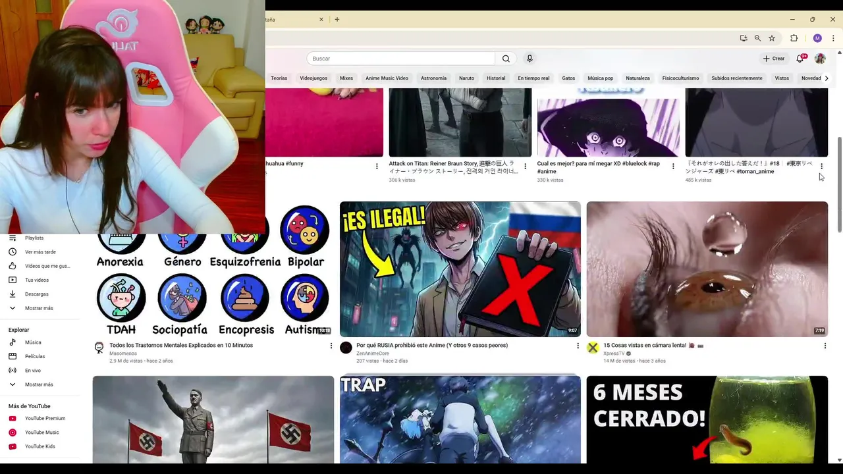Click the search magnifier button
This screenshot has height=474, width=843.
click(x=506, y=59)
